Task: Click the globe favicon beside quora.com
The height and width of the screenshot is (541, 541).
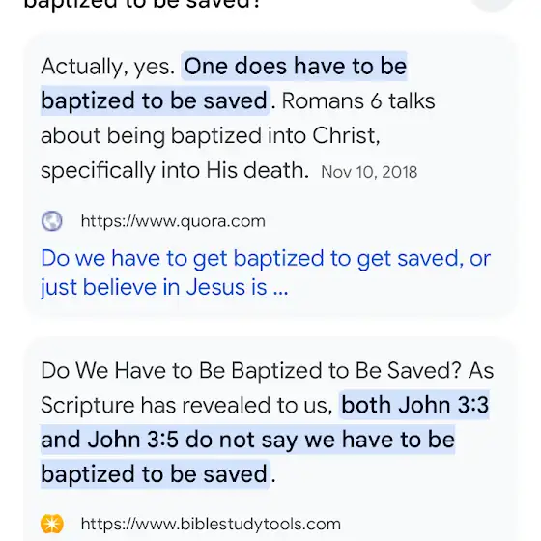Action: pyautogui.click(x=52, y=221)
